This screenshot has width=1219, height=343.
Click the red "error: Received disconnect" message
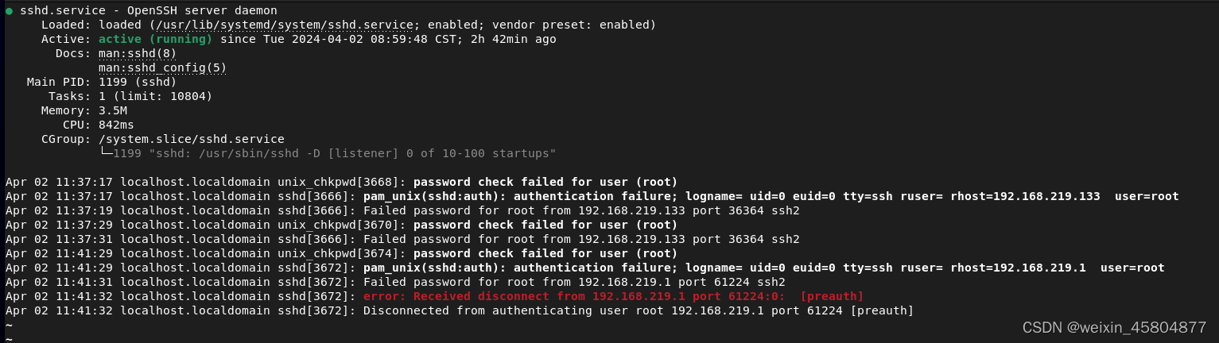click(612, 296)
